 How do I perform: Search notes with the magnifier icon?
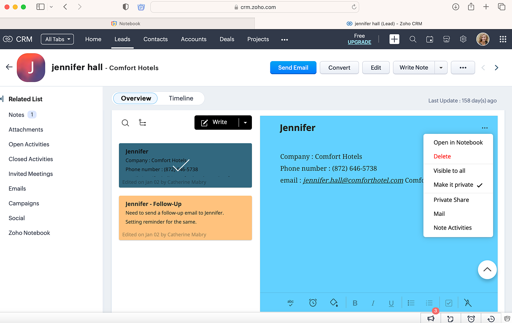[x=125, y=123]
